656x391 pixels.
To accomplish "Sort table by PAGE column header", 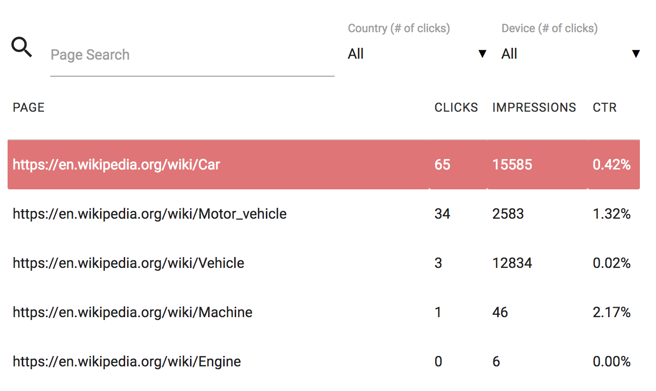I will coord(28,107).
